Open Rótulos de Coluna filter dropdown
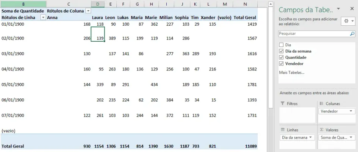 click(88, 11)
